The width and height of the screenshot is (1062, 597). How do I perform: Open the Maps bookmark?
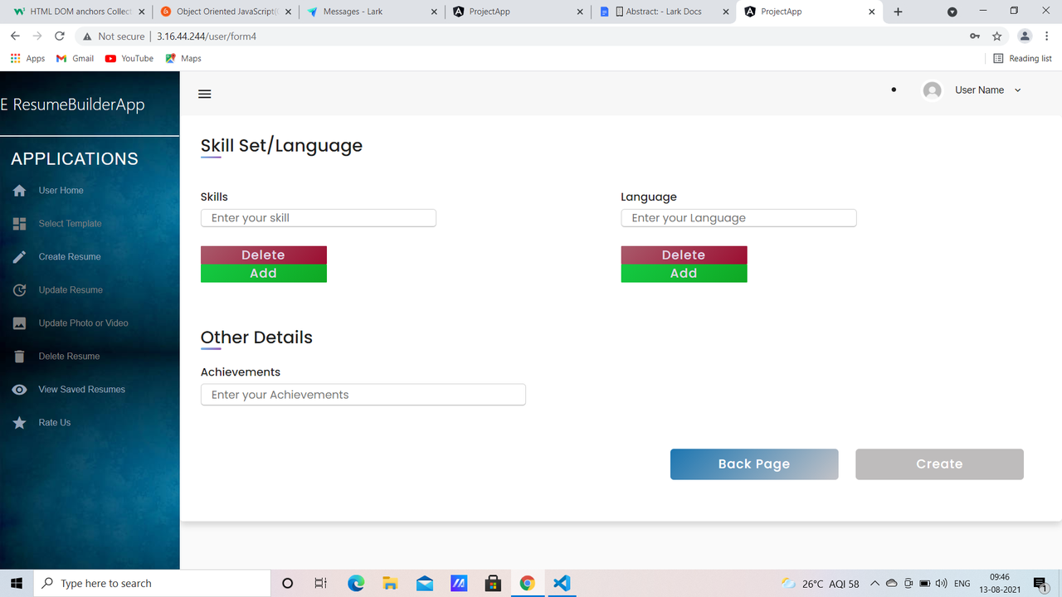pyautogui.click(x=183, y=59)
